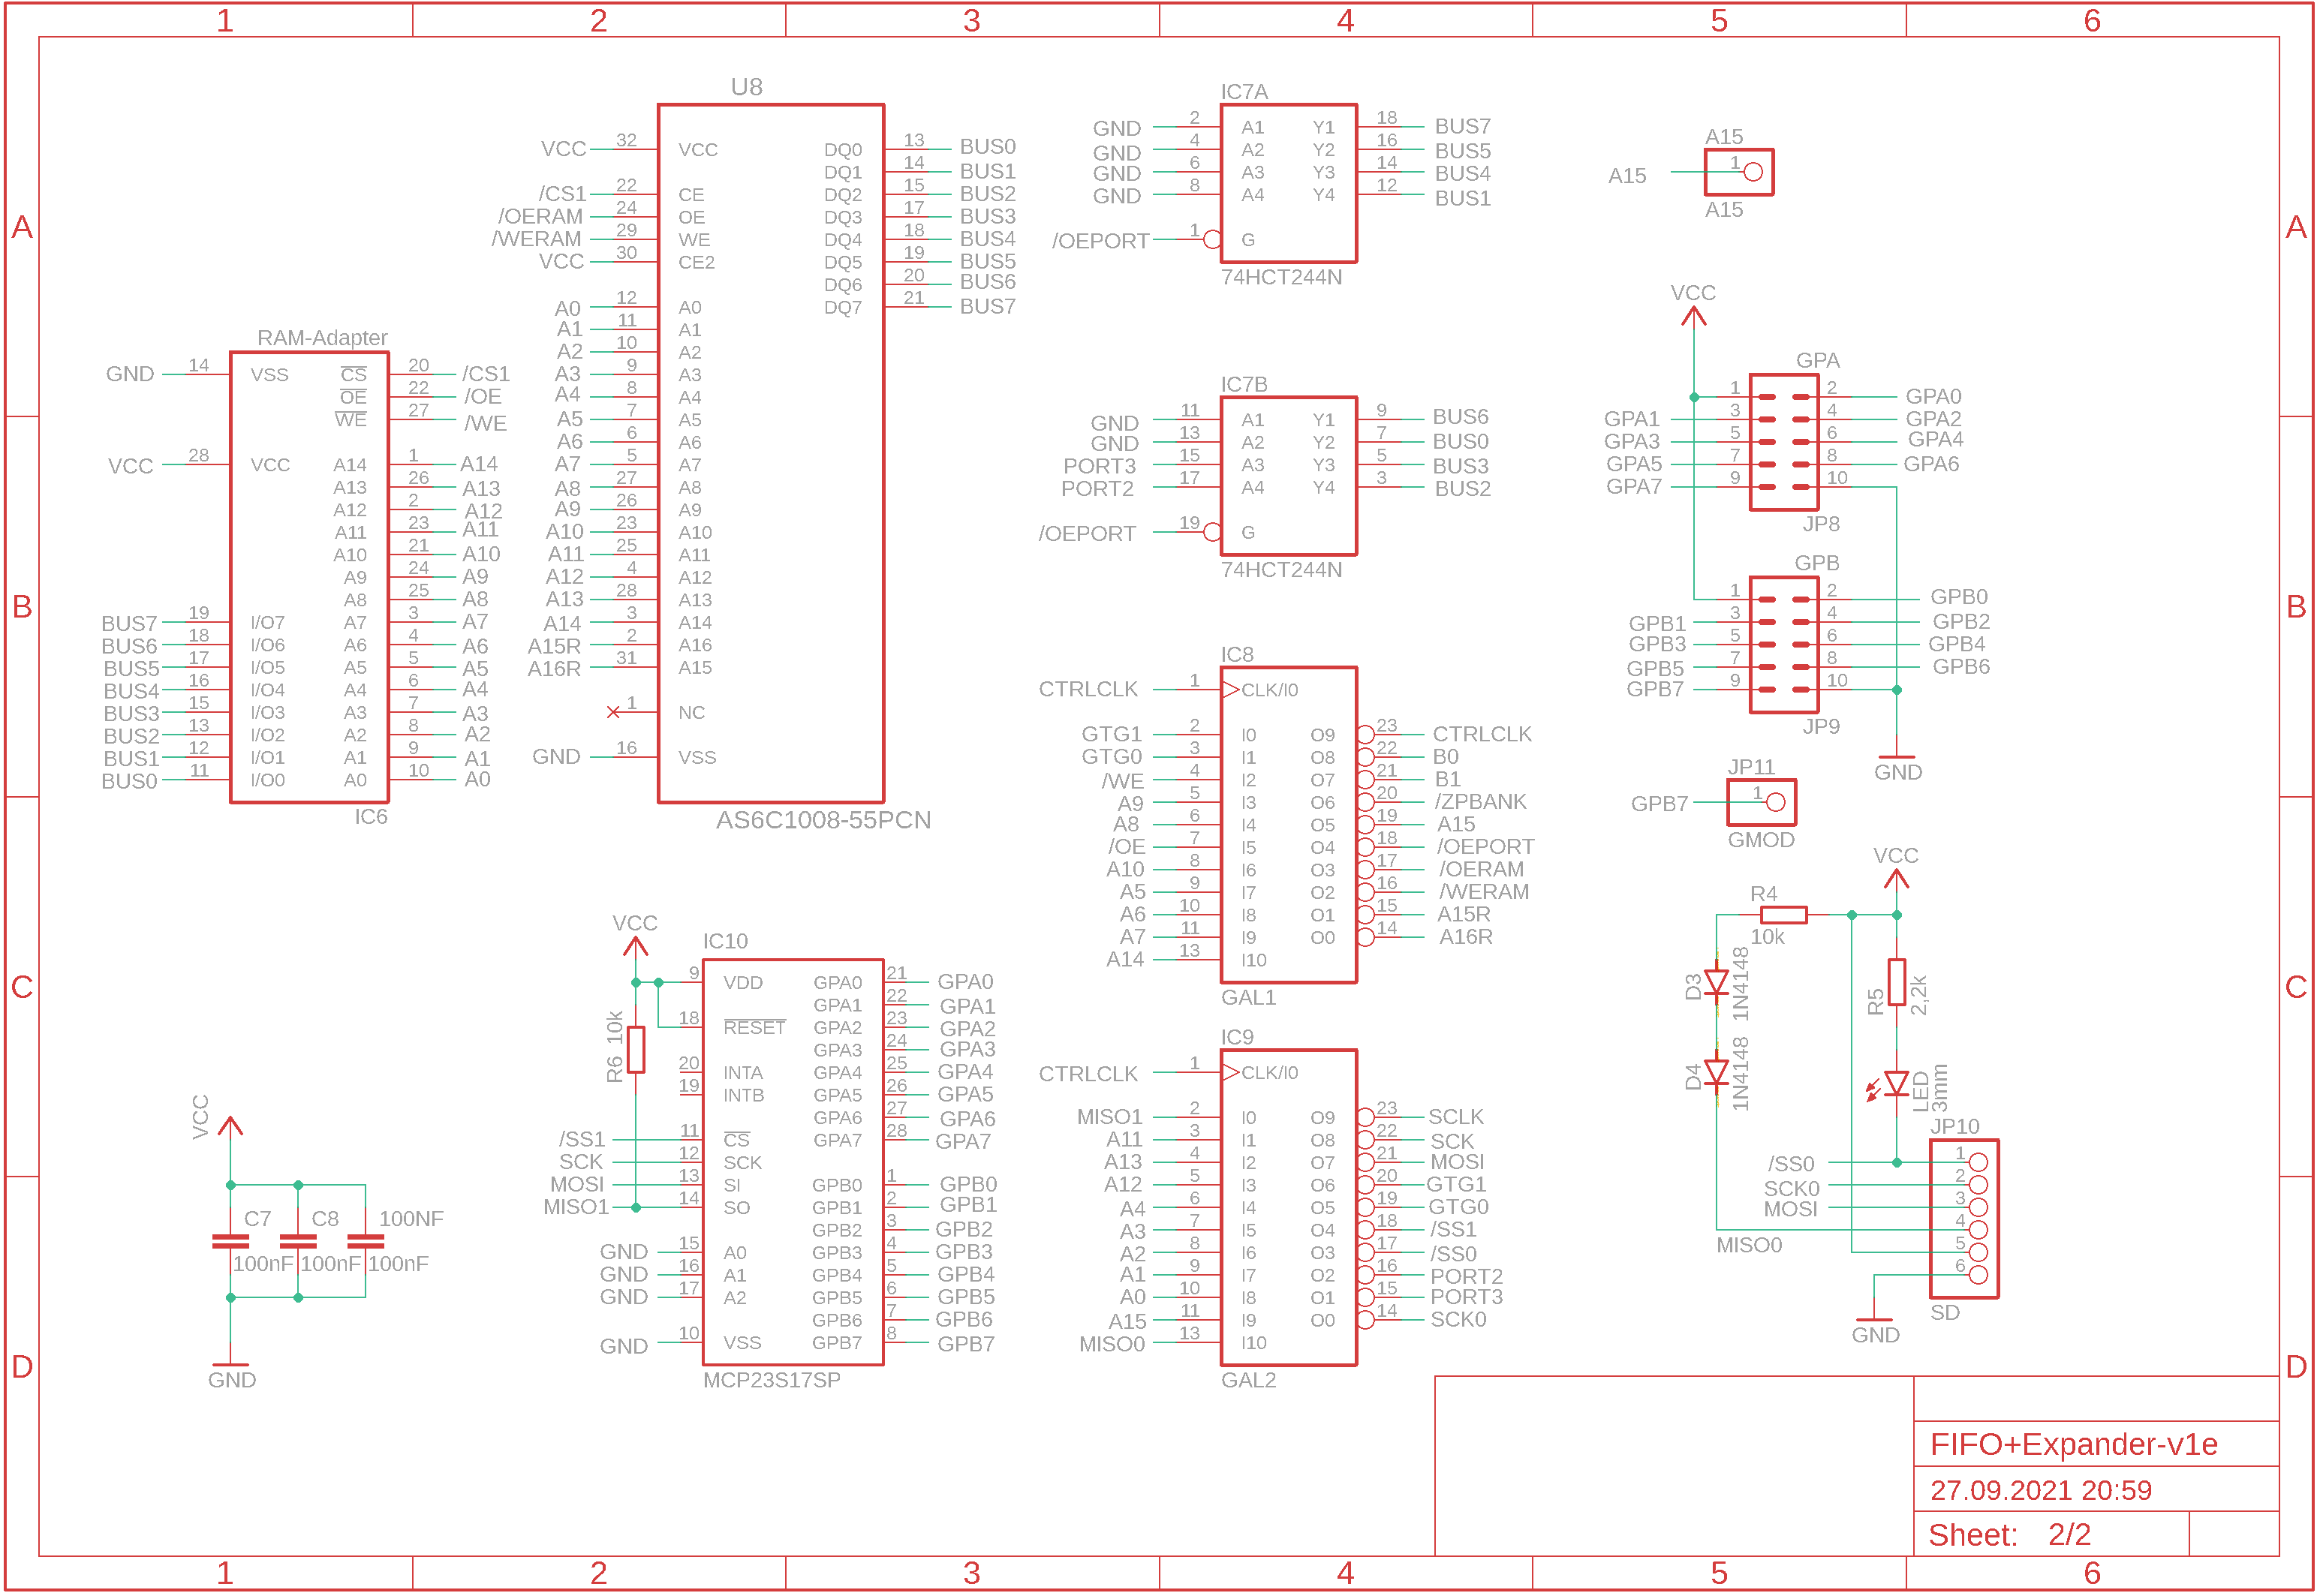The image size is (2317, 1596).
Task: Click the MCP23S17SP part value
Action: pos(772,1380)
